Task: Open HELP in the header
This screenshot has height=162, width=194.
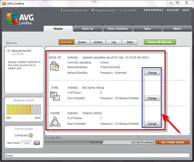Action: coord(186,10)
